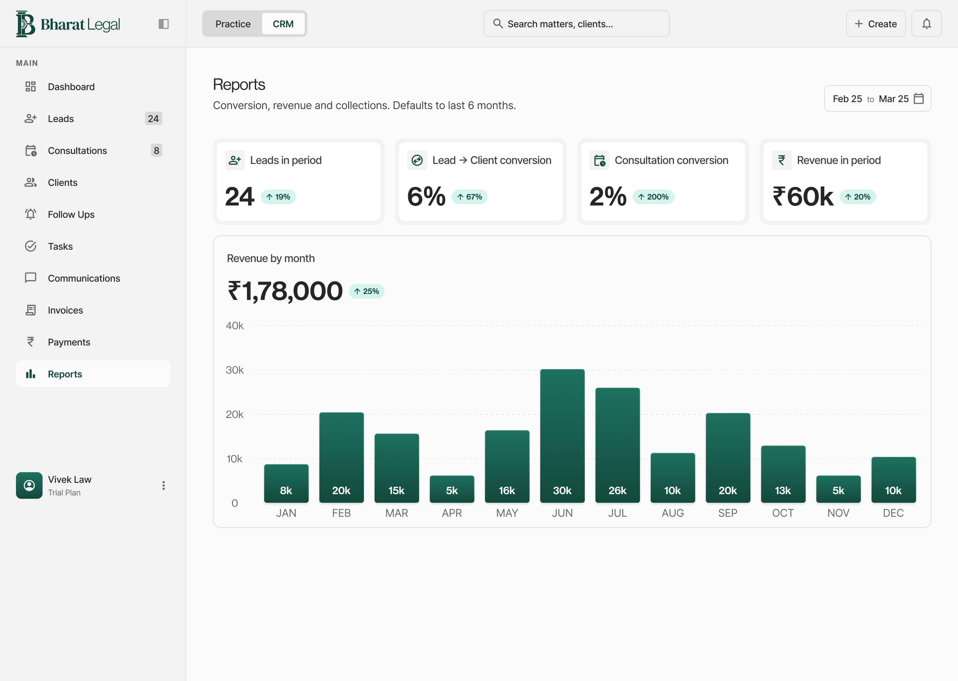Click the Tasks checkmark circle icon
This screenshot has width=958, height=681.
[31, 246]
